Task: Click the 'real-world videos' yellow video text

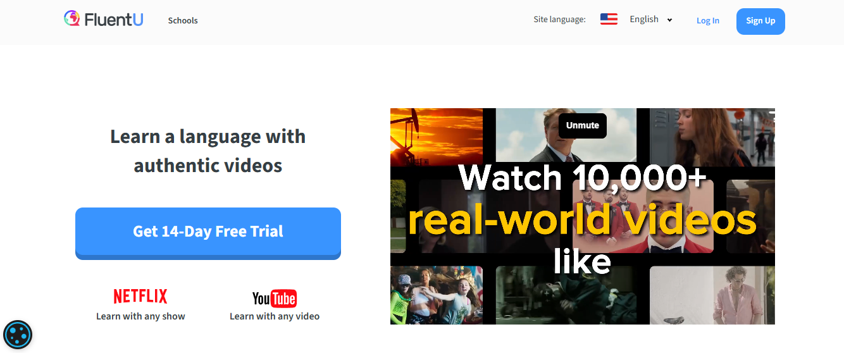Action: pyautogui.click(x=582, y=220)
